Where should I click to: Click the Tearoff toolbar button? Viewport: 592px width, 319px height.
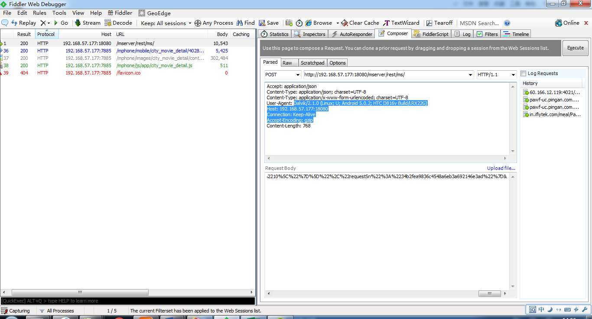[x=439, y=23]
